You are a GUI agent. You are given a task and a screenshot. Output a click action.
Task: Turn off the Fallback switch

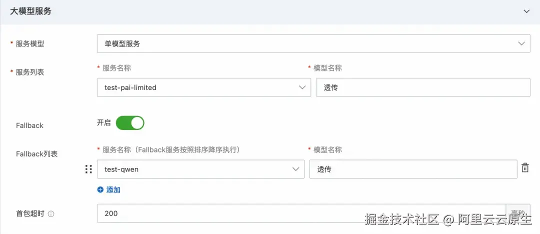tap(130, 123)
